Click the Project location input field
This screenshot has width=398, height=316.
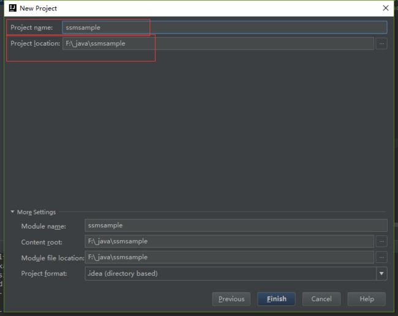pyautogui.click(x=218, y=43)
